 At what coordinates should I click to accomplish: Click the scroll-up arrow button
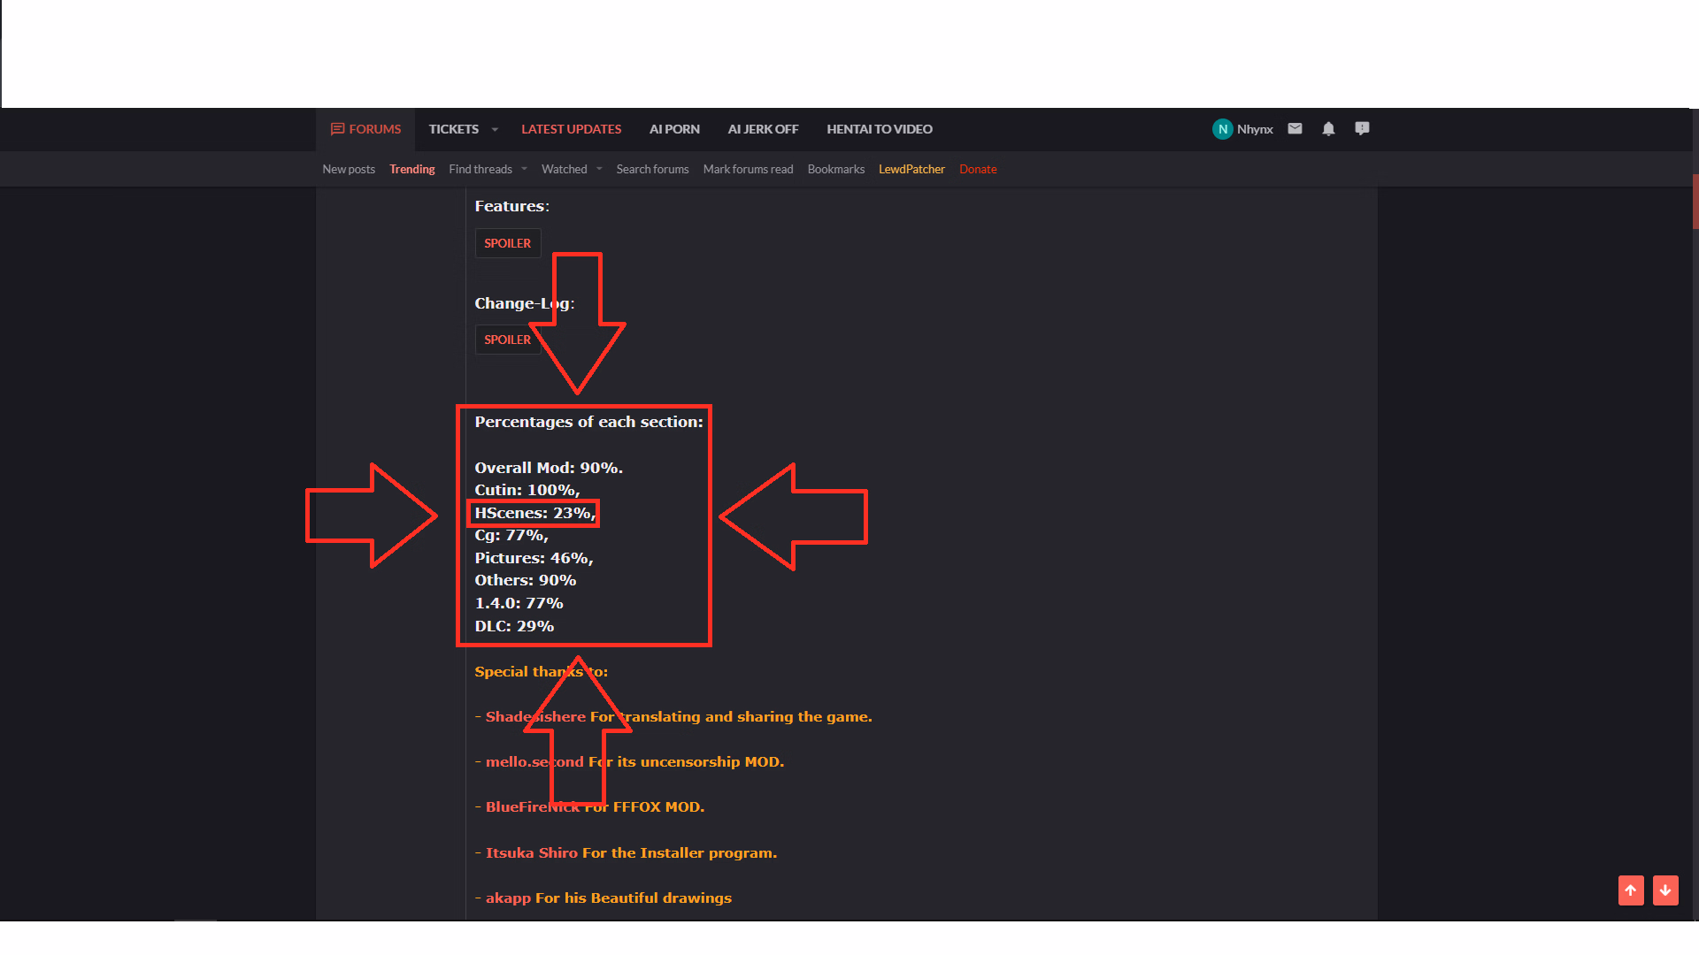1631,890
